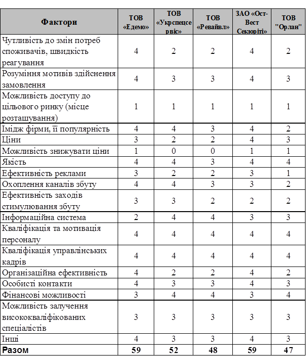306x356 pixels.
Task: Click the 'Якість' row label
Action: coord(14,162)
